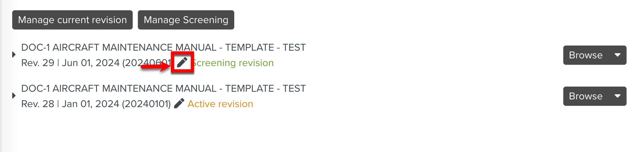633x152 pixels.
Task: Click the document title above Rev. 28
Action: (x=163, y=89)
